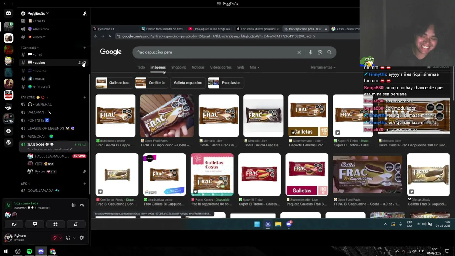
Task: Open the ANUNCIOS announcements channel
Action: click(x=54, y=29)
